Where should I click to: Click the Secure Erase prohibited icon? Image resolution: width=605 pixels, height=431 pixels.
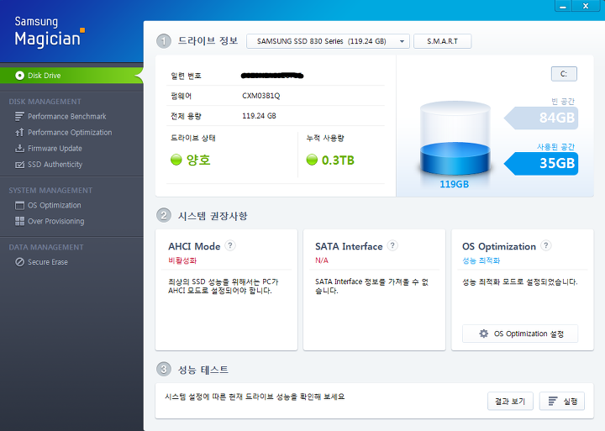point(19,262)
